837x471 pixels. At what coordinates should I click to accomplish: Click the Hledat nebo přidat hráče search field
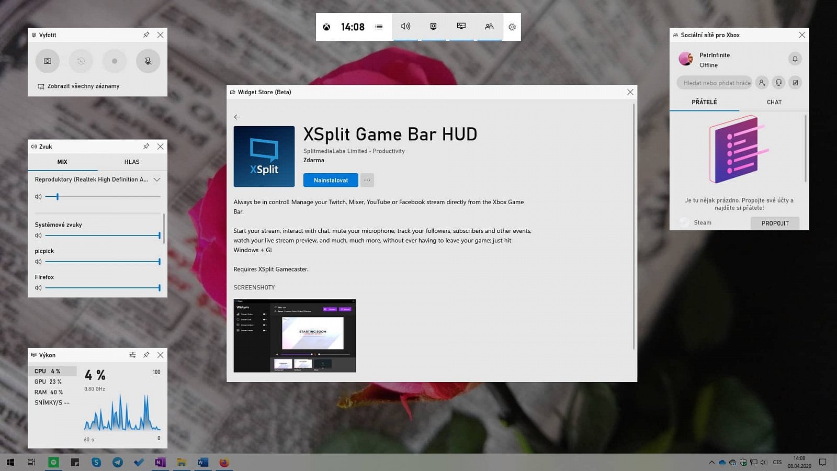(x=715, y=83)
